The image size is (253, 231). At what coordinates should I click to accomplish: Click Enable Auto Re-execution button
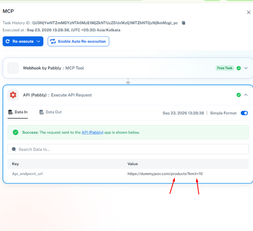tap(78, 41)
